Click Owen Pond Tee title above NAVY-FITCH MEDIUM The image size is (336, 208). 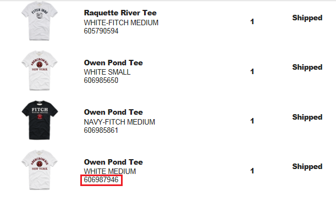coord(113,112)
